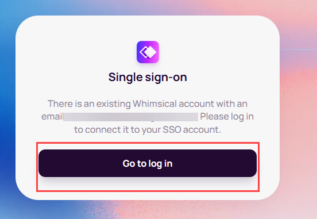Click "There is an existing" message text
This screenshot has height=219, width=317.
coord(89,103)
